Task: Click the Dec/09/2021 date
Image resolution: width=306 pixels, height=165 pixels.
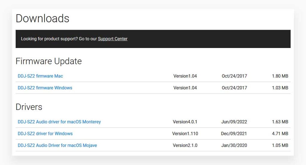Action: point(234,133)
